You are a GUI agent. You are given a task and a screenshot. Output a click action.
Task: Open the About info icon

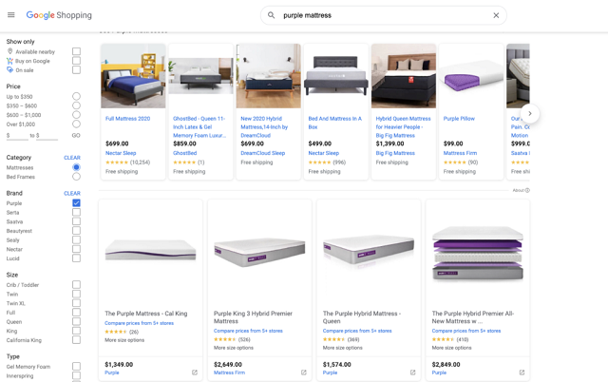pyautogui.click(x=527, y=190)
